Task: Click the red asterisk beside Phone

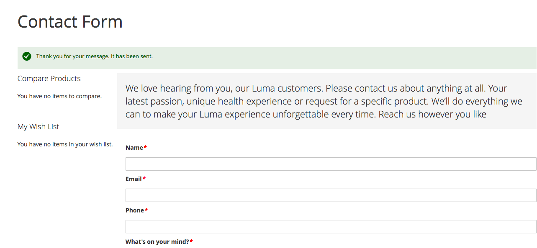Action: click(146, 210)
